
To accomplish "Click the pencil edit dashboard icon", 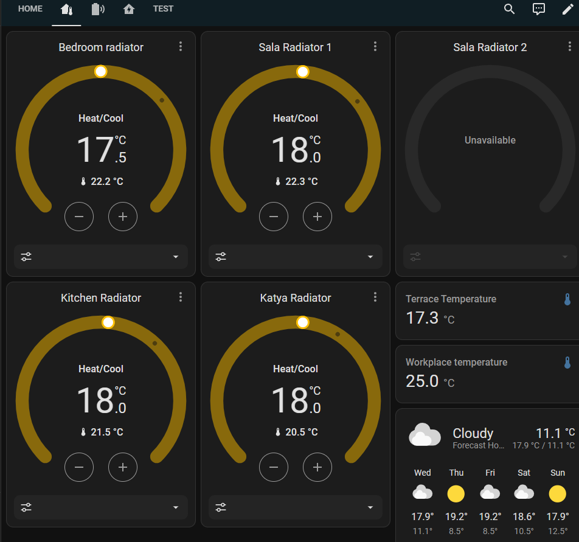I will [567, 9].
